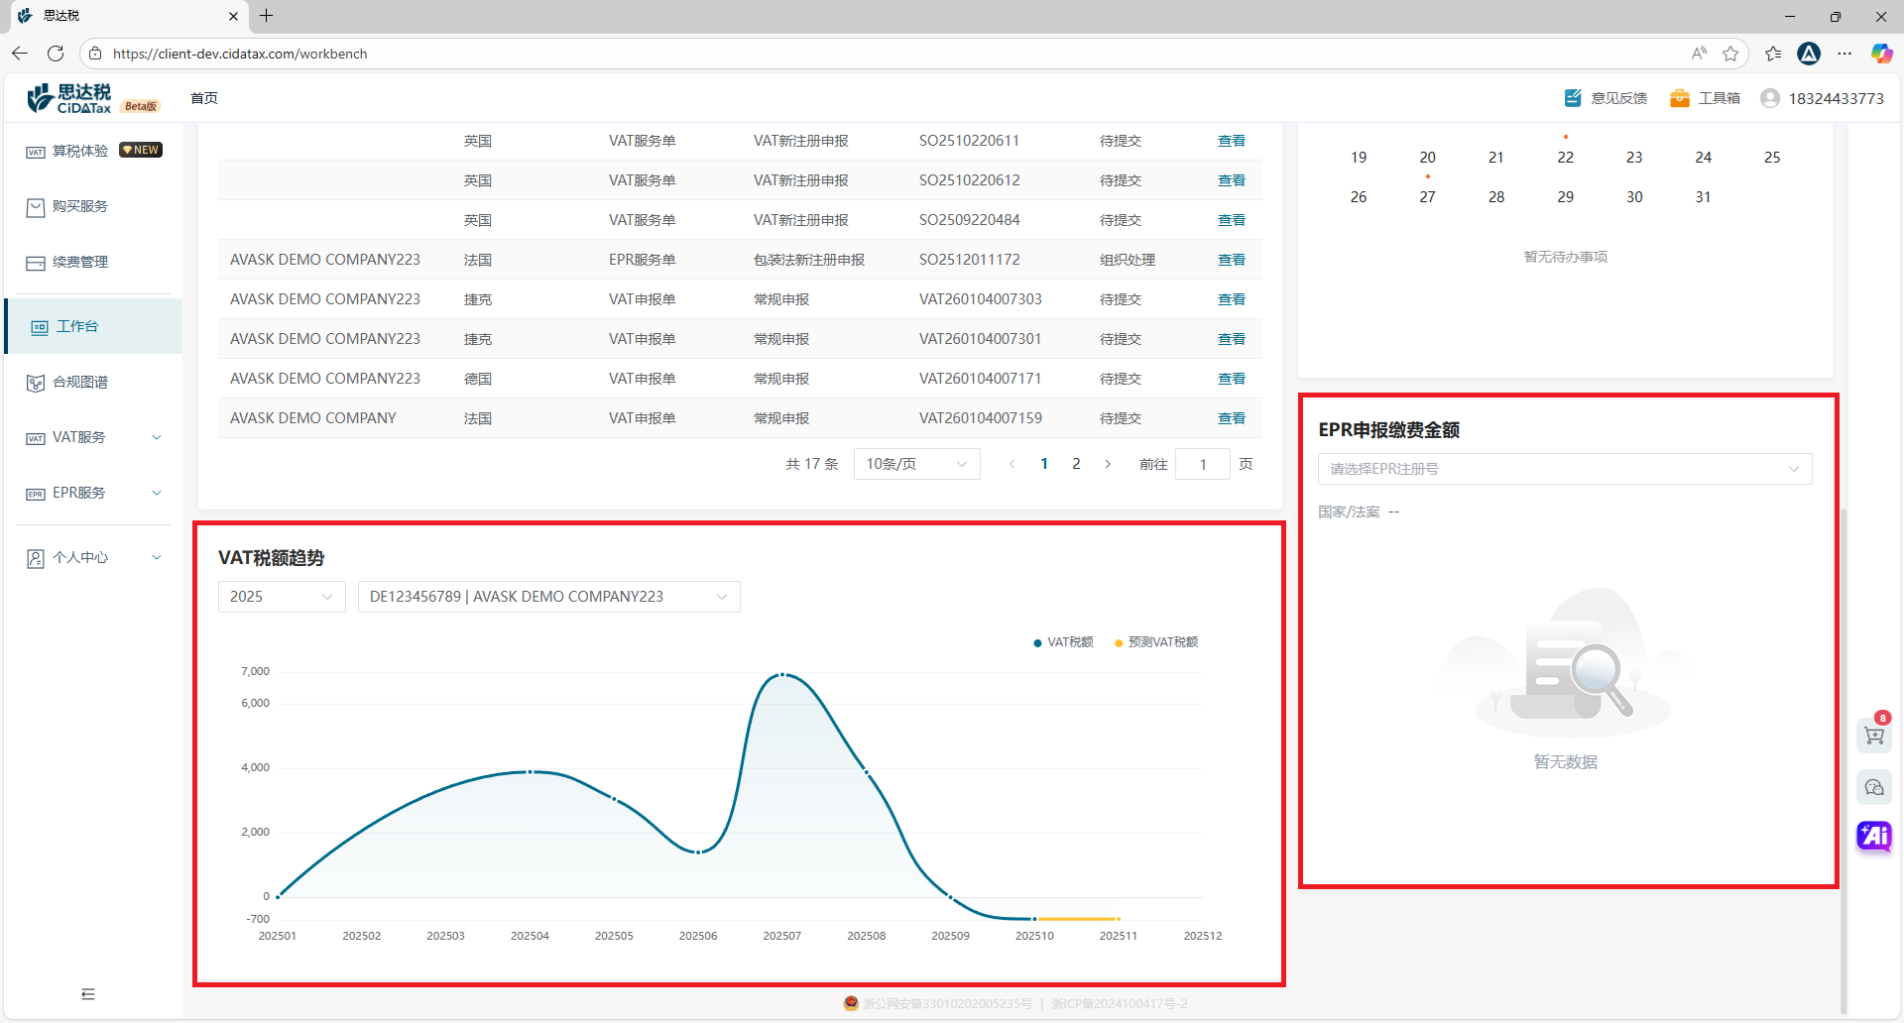
Task: Refresh the browser page
Action: coord(56,54)
